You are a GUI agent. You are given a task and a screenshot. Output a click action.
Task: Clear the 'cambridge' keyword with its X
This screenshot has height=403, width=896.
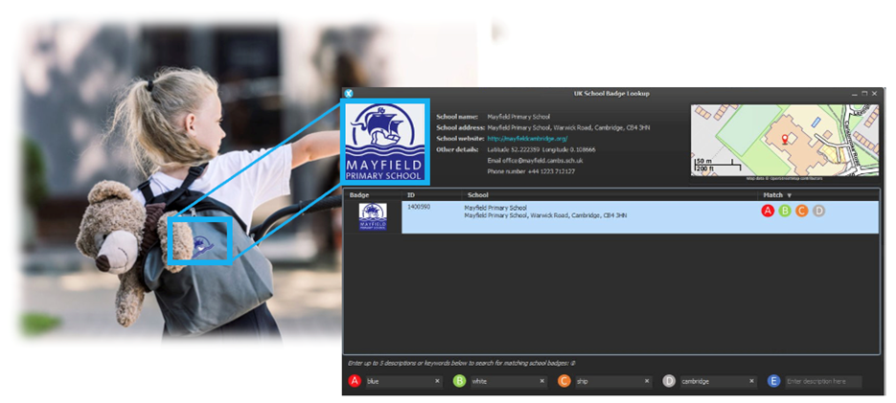751,381
